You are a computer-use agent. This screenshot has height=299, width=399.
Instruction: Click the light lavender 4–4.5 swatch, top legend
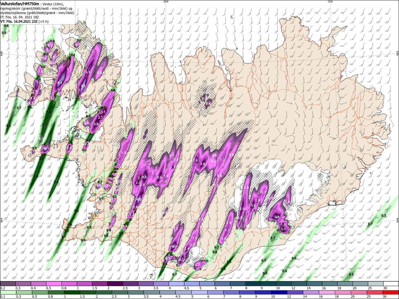[x=176, y=284]
